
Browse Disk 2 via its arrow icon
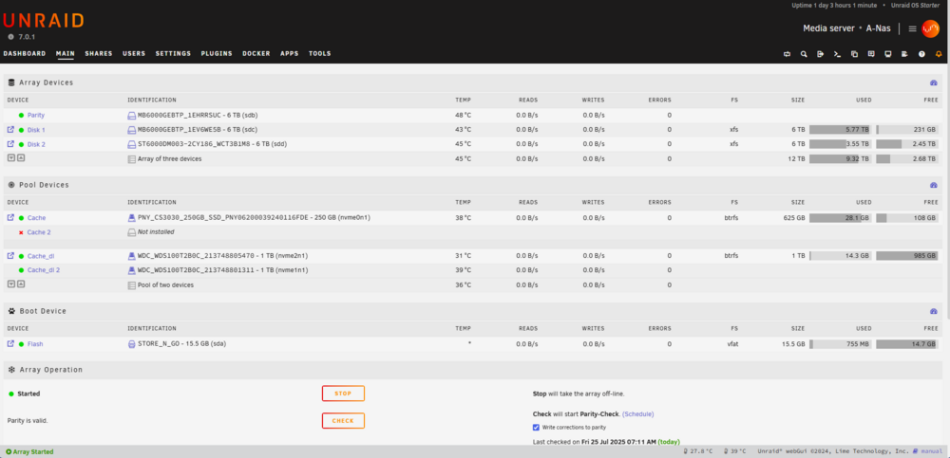click(10, 144)
